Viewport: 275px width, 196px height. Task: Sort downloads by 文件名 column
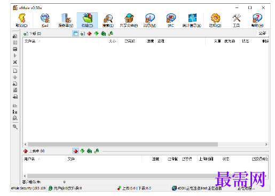click(x=61, y=41)
